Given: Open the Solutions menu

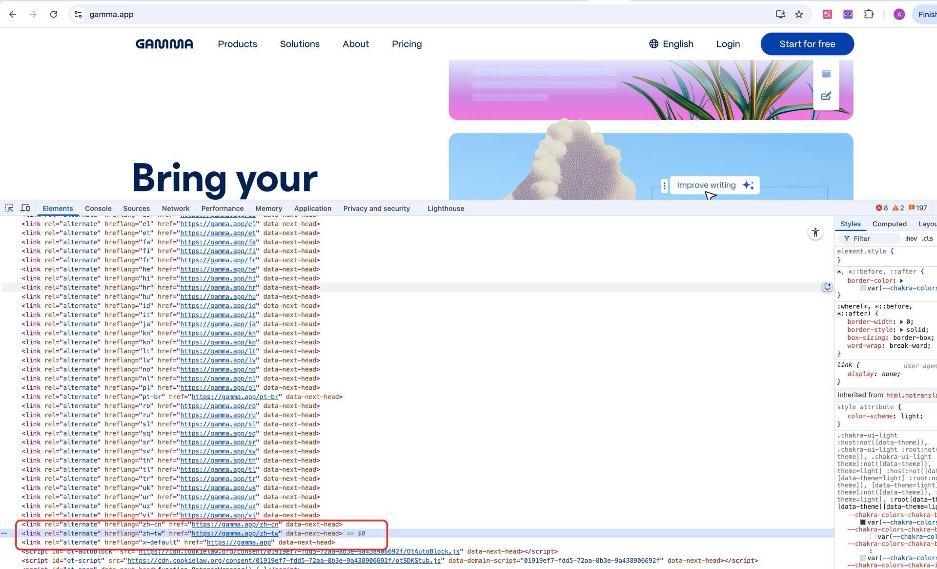Looking at the screenshot, I should coord(300,44).
